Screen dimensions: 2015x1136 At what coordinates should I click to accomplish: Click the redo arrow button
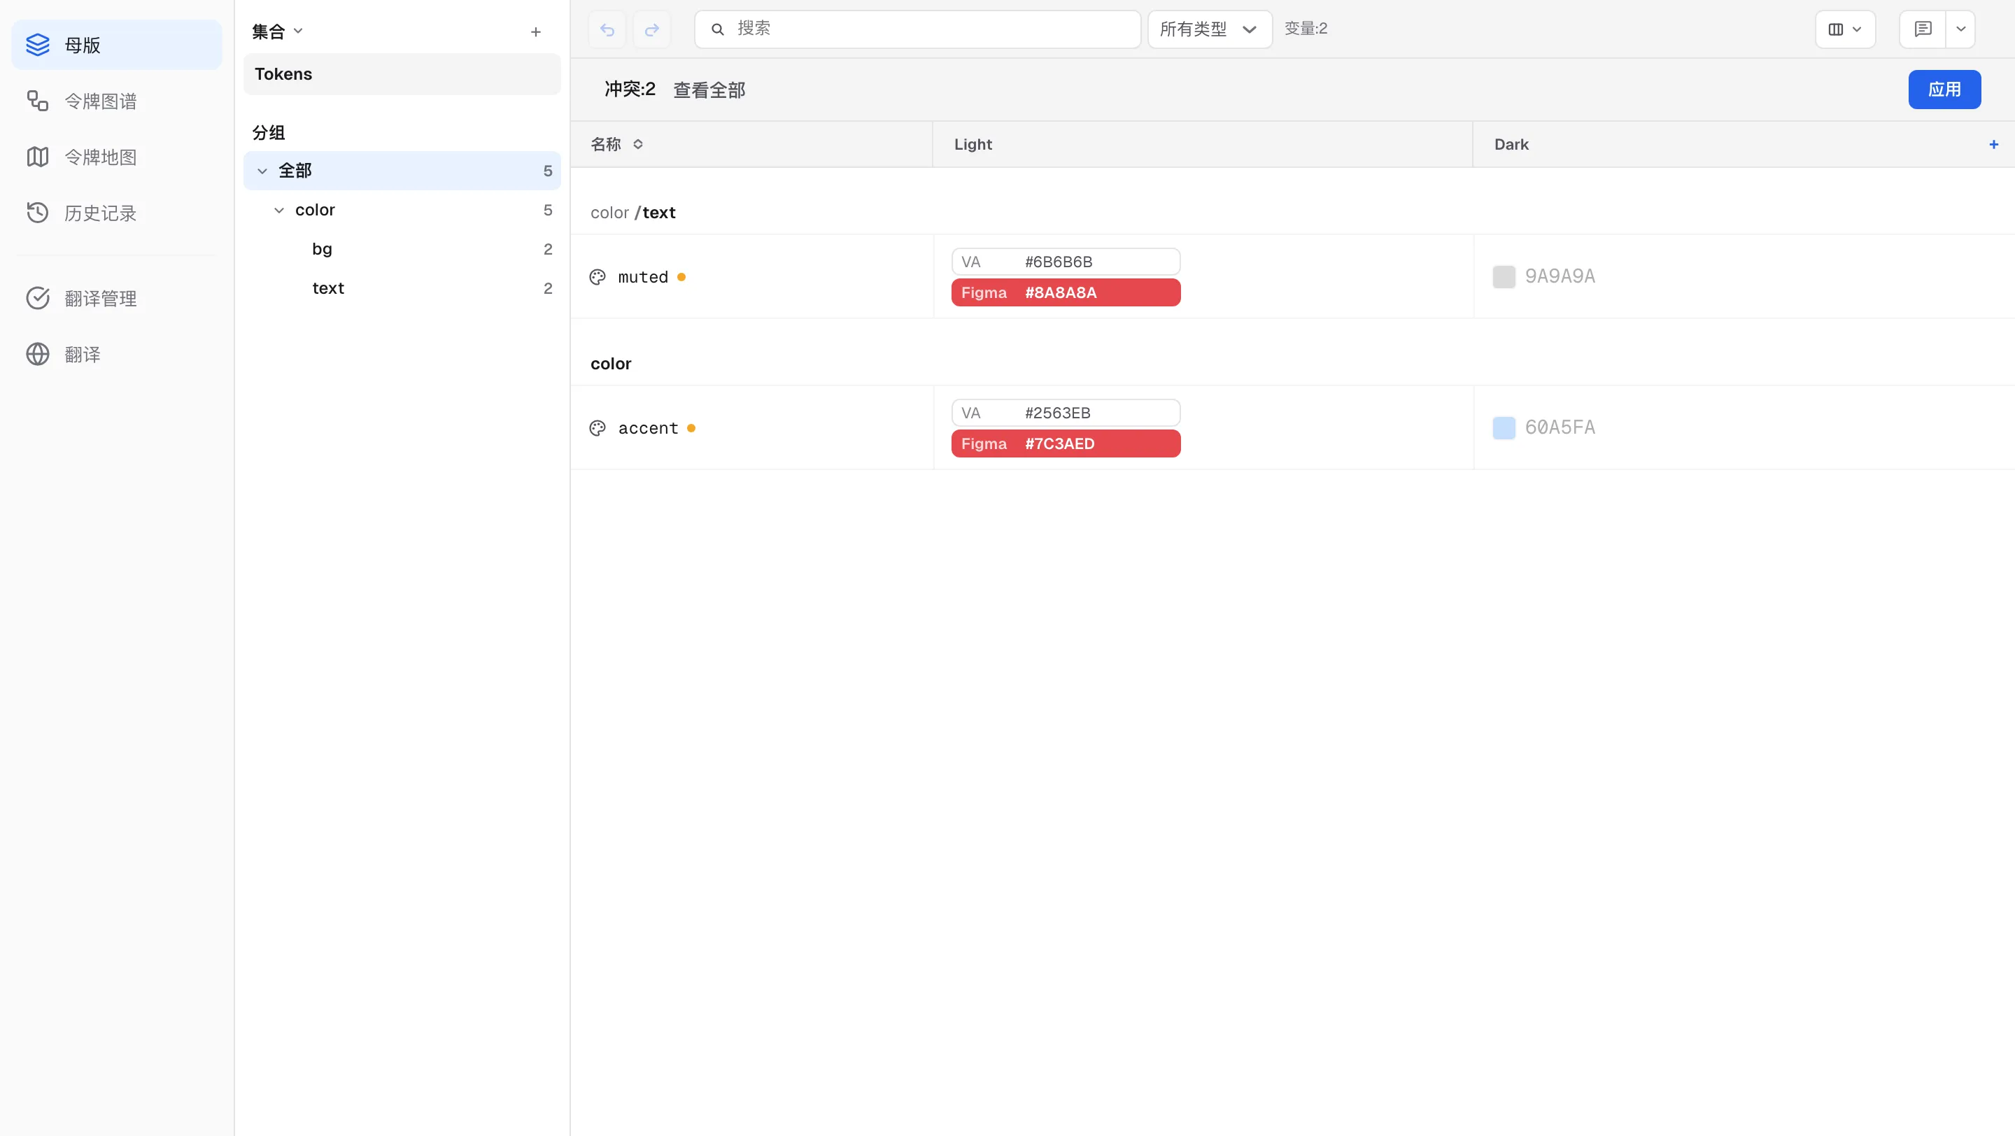tap(651, 29)
